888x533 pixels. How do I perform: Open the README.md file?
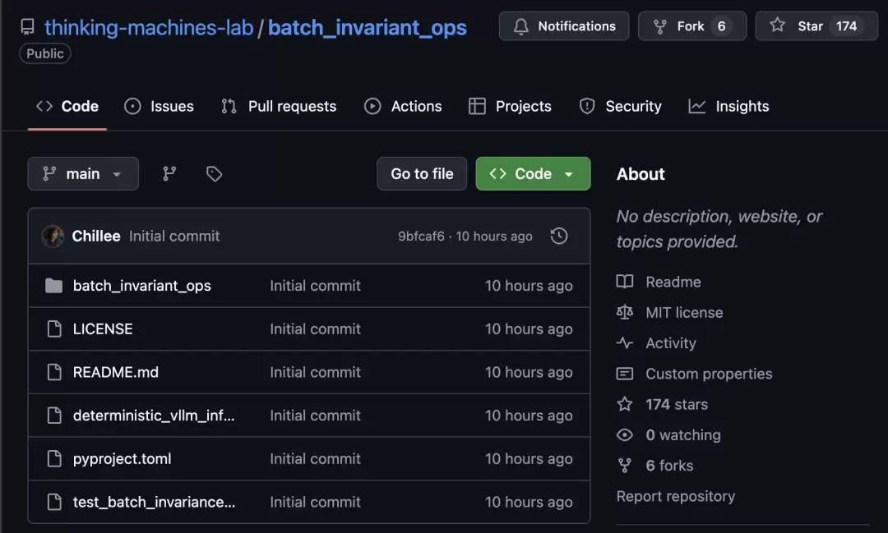(116, 372)
